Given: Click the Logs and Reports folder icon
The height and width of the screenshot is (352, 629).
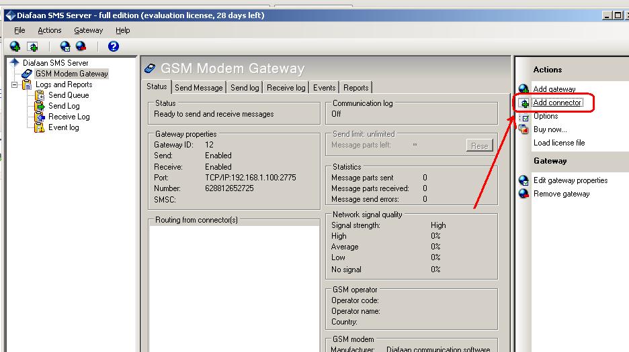Looking at the screenshot, I should click(27, 84).
